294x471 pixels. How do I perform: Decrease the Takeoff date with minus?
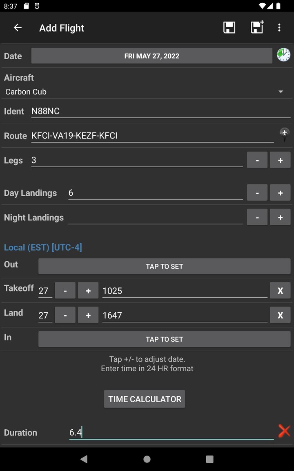pyautogui.click(x=65, y=290)
